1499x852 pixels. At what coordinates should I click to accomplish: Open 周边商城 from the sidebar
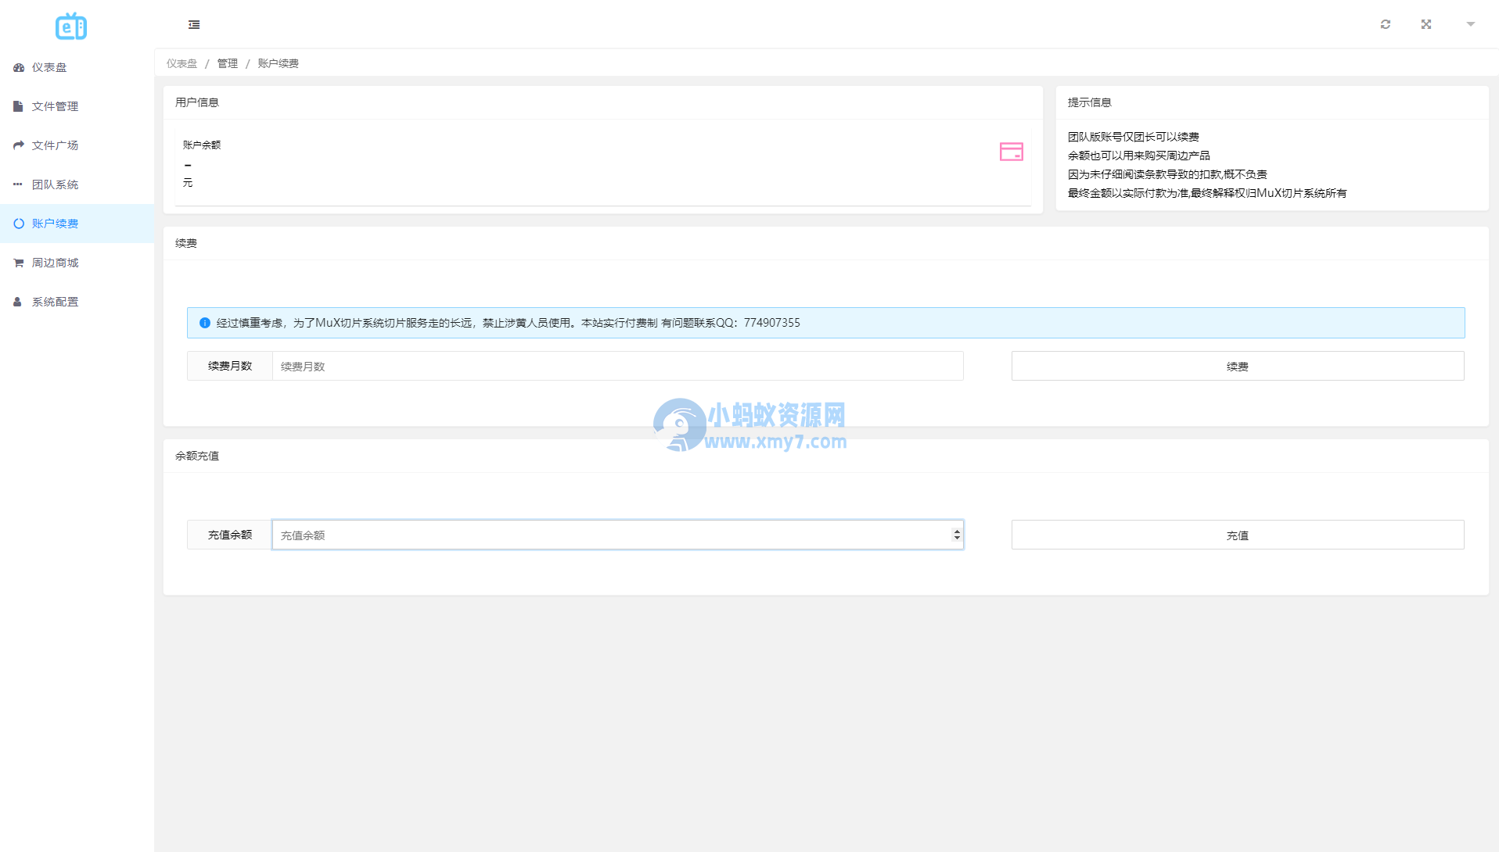pyautogui.click(x=77, y=263)
